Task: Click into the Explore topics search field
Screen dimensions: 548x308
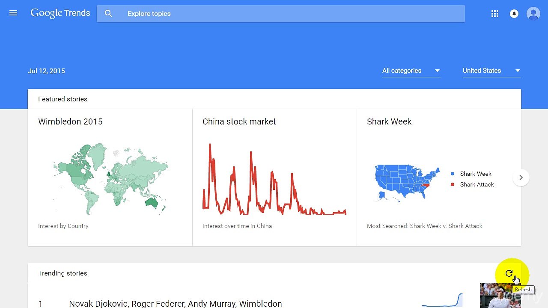Action: point(291,14)
